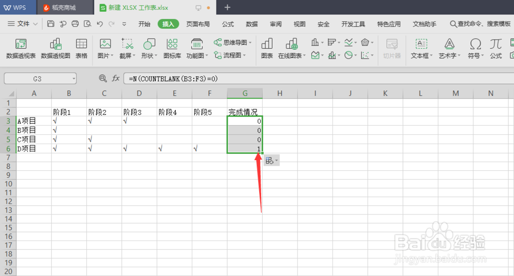
Task: Click the formula bar input field
Action: pyautogui.click(x=318, y=78)
